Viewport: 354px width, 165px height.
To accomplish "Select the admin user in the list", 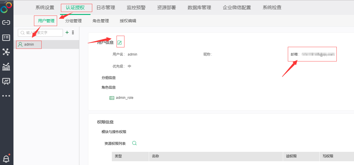I will tap(29, 44).
